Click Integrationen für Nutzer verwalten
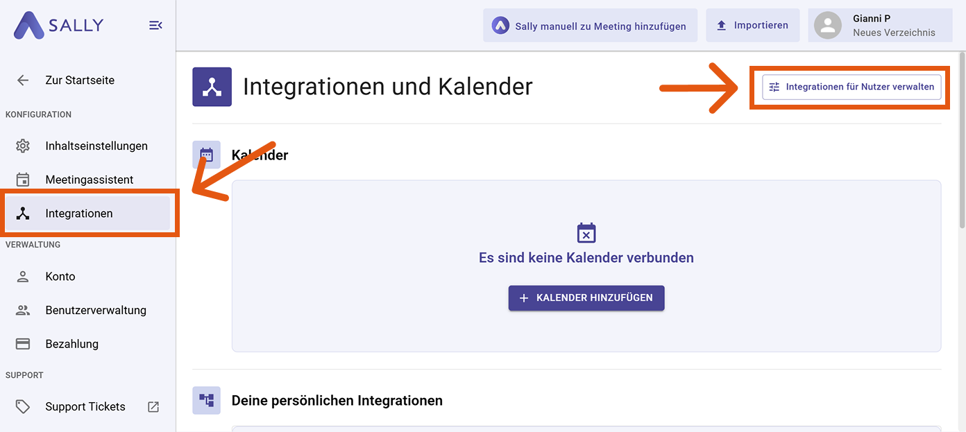Screen dimensions: 966x432 (851, 87)
